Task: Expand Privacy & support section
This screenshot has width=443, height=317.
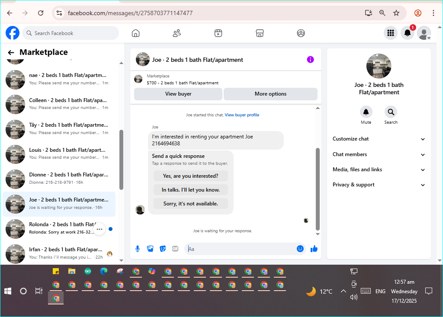Action: click(379, 185)
